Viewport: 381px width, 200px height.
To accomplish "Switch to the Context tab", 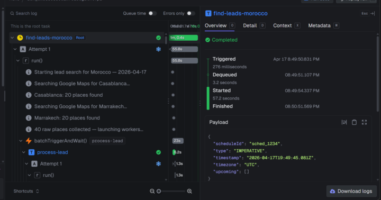I will click(x=286, y=25).
